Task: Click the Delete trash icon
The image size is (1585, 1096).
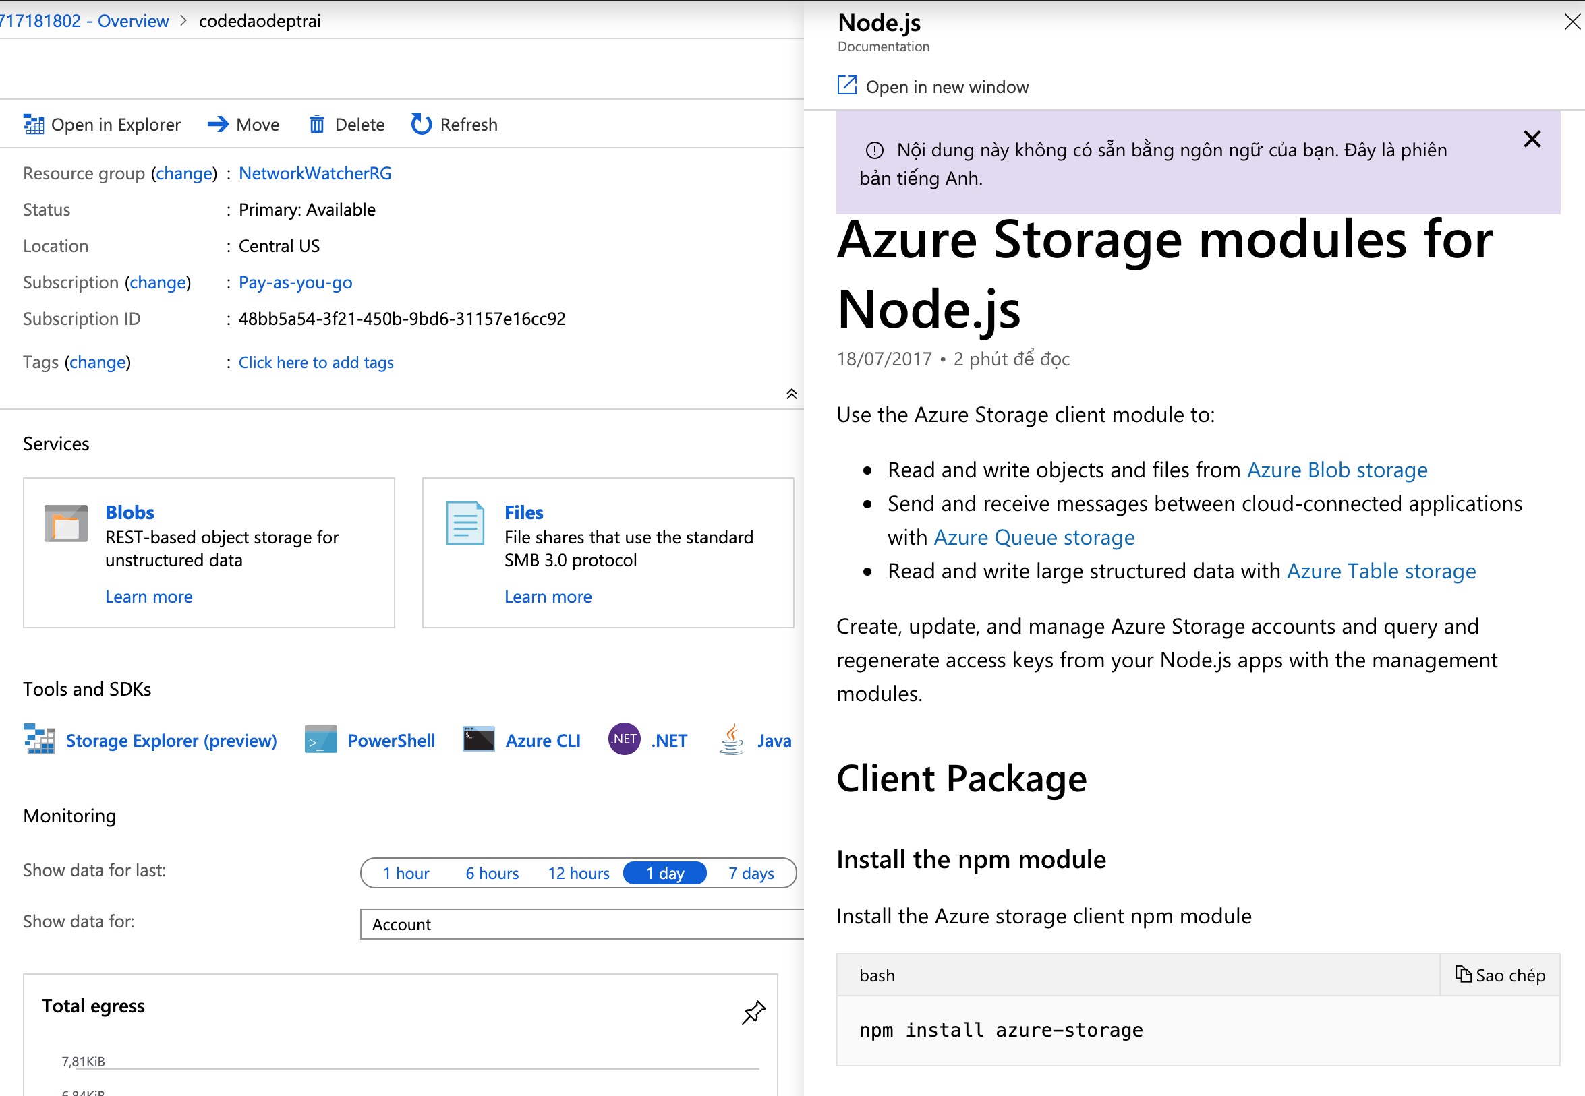Action: (316, 124)
